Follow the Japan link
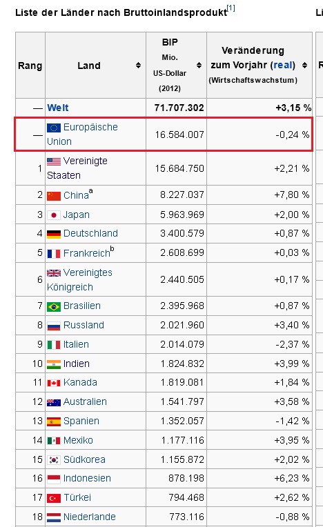This screenshot has height=527, width=323. tap(77, 215)
